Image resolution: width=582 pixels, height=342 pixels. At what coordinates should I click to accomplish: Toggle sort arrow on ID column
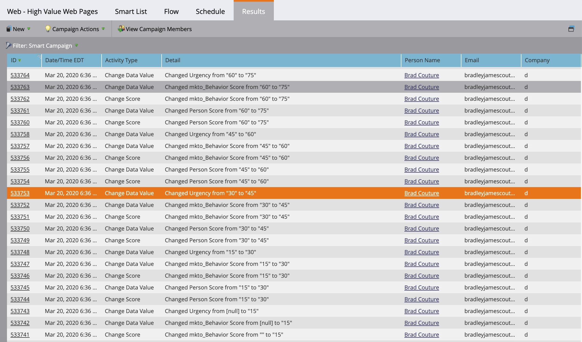pyautogui.click(x=19, y=60)
